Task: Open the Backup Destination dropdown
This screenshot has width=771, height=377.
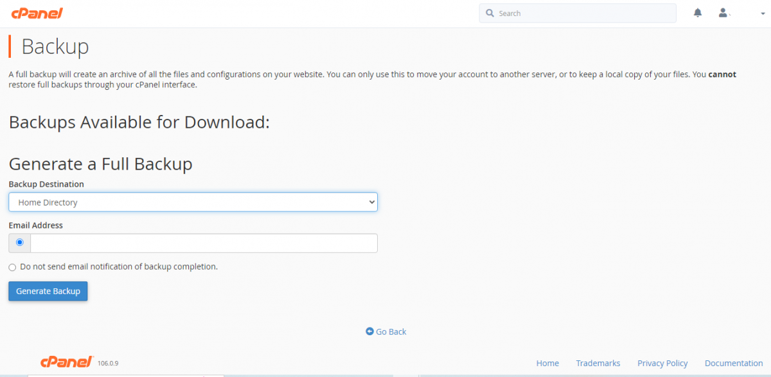Action: [x=193, y=202]
